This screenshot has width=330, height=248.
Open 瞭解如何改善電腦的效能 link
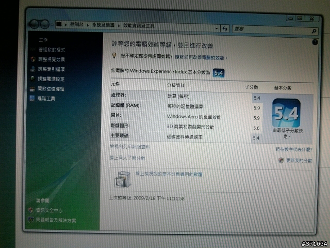(x=200, y=57)
